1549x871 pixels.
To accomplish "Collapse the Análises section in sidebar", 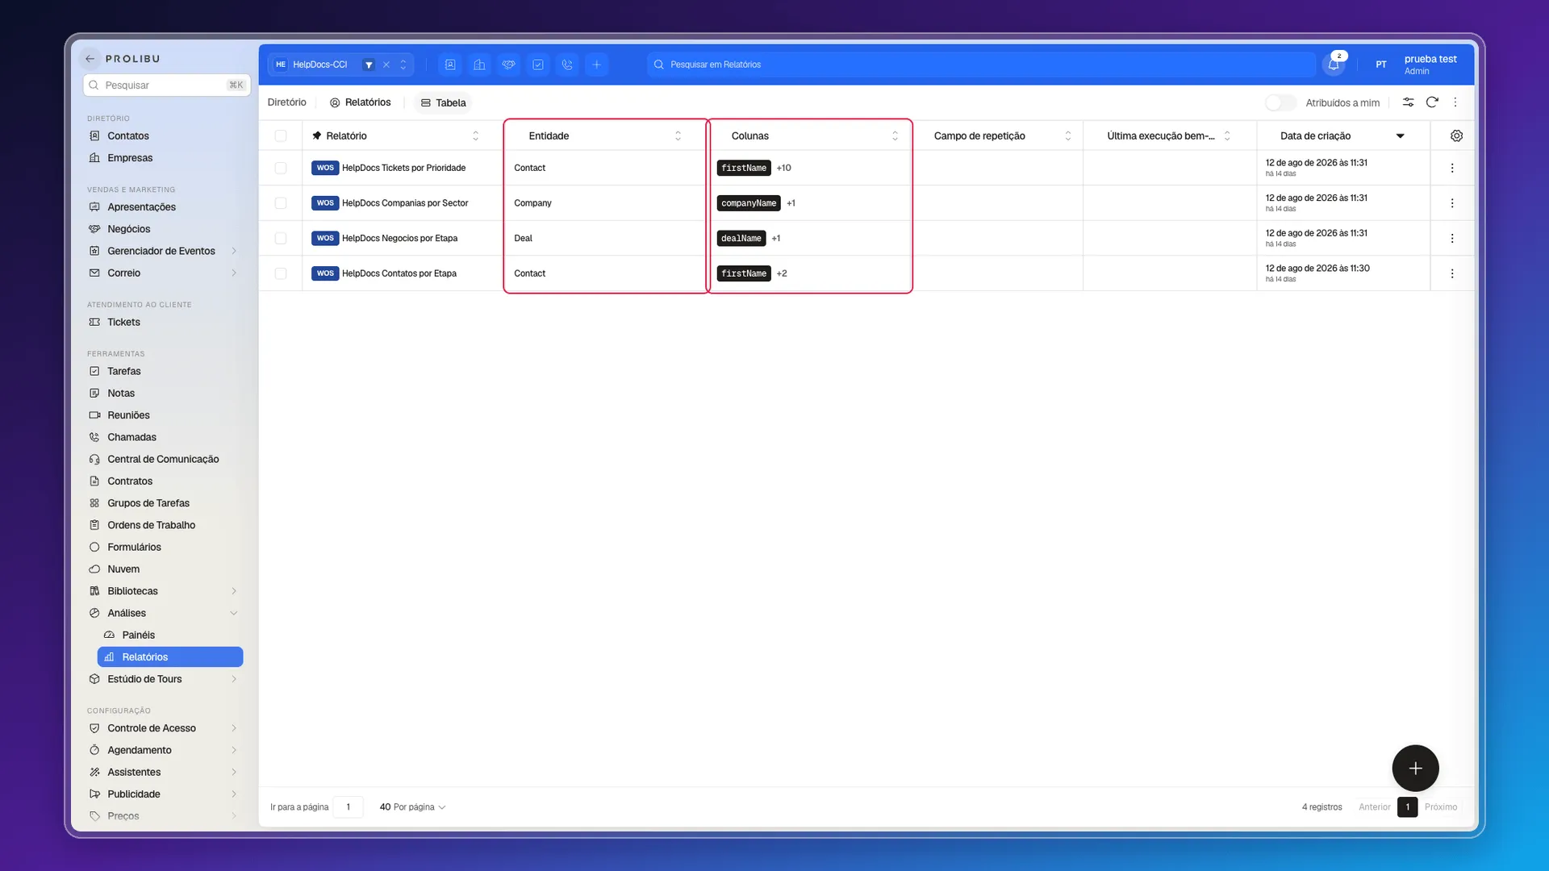I will pyautogui.click(x=234, y=613).
